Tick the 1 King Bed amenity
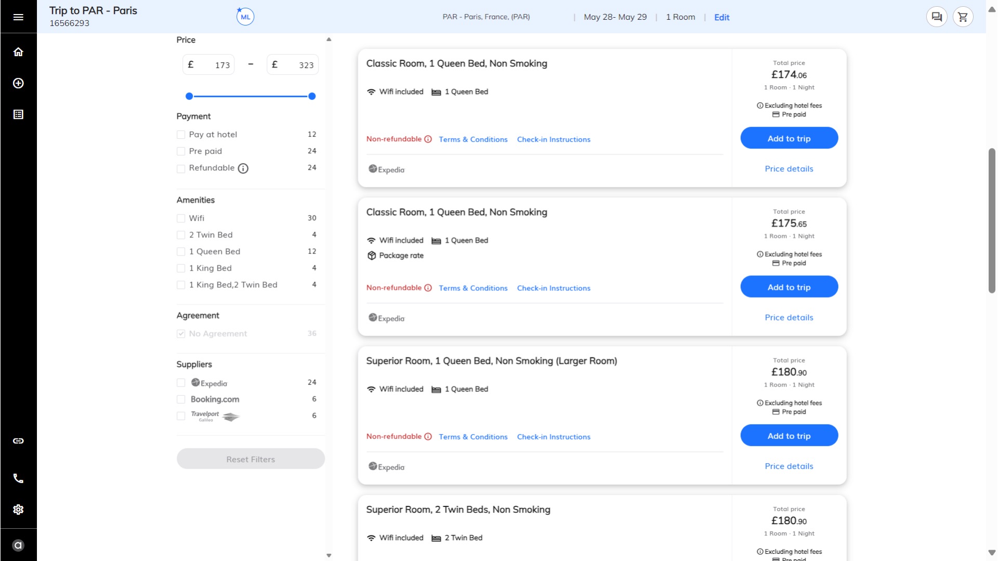The image size is (998, 561). tap(181, 269)
